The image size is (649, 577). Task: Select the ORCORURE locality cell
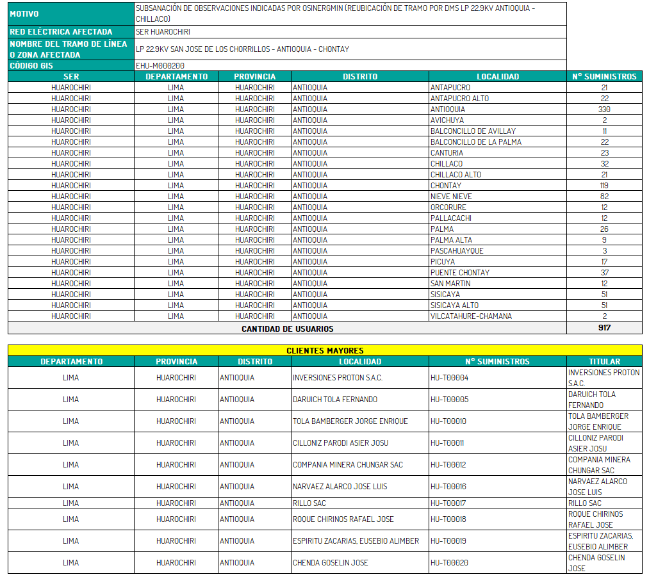click(x=448, y=207)
